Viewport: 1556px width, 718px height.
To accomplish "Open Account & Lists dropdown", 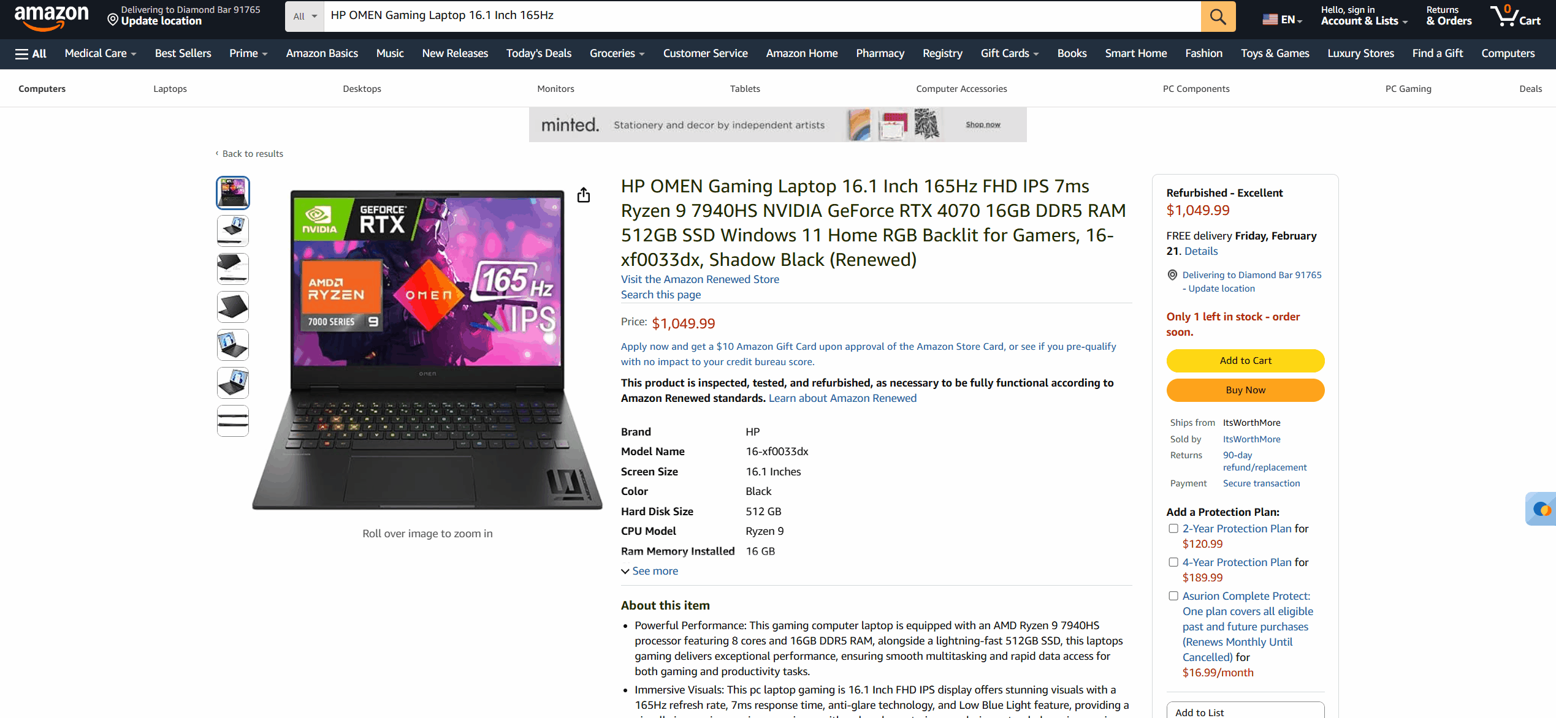I will point(1364,16).
